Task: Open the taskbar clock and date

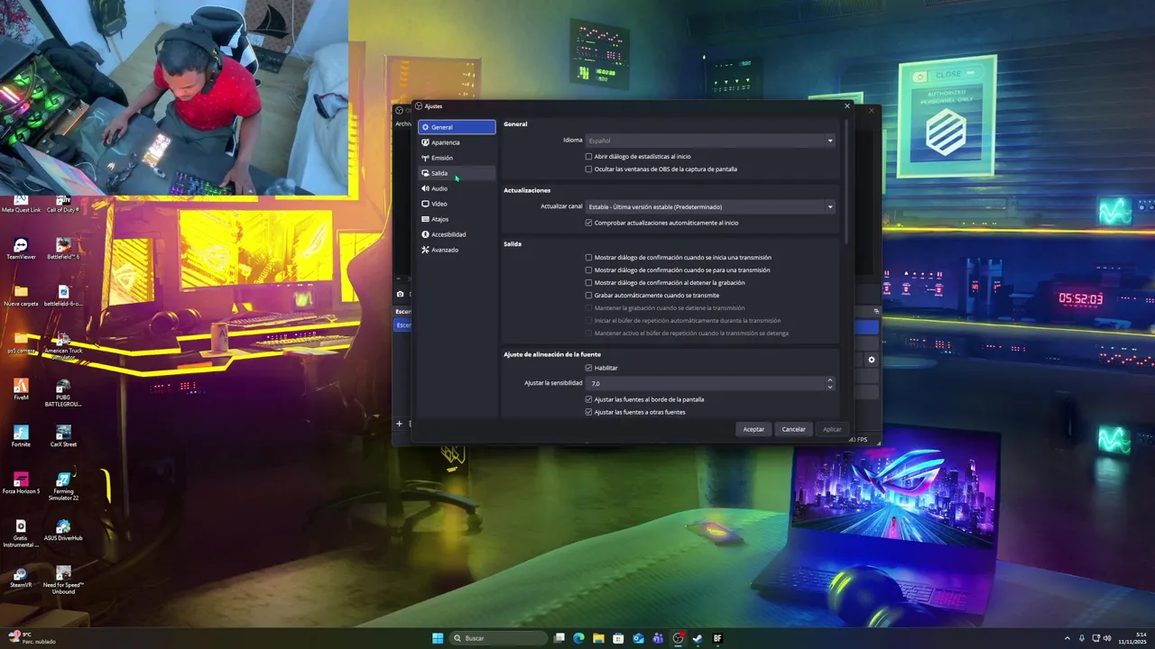Action: click(x=1132, y=638)
